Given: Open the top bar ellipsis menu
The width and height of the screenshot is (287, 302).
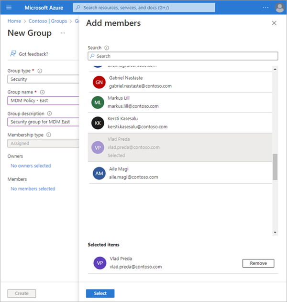Looking at the screenshot, I should [265, 8].
